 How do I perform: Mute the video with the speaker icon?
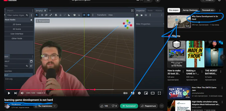click(22, 93)
